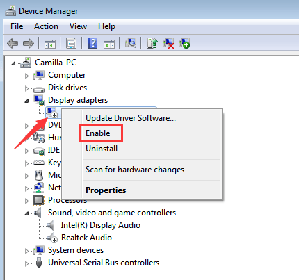The height and width of the screenshot is (280, 299).
Task: Click the red X Uninstall toolbar icon
Action: click(168, 43)
